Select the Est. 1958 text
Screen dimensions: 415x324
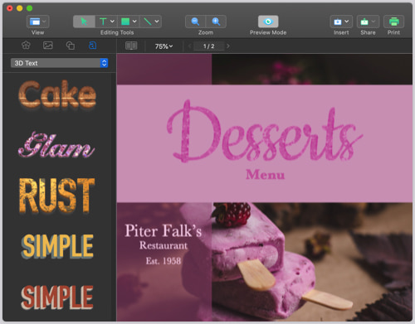(164, 261)
